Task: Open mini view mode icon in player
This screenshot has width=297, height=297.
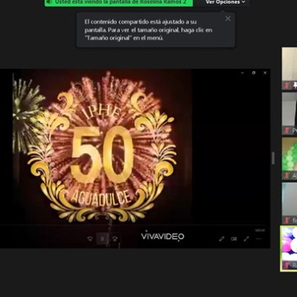Action: (234, 239)
